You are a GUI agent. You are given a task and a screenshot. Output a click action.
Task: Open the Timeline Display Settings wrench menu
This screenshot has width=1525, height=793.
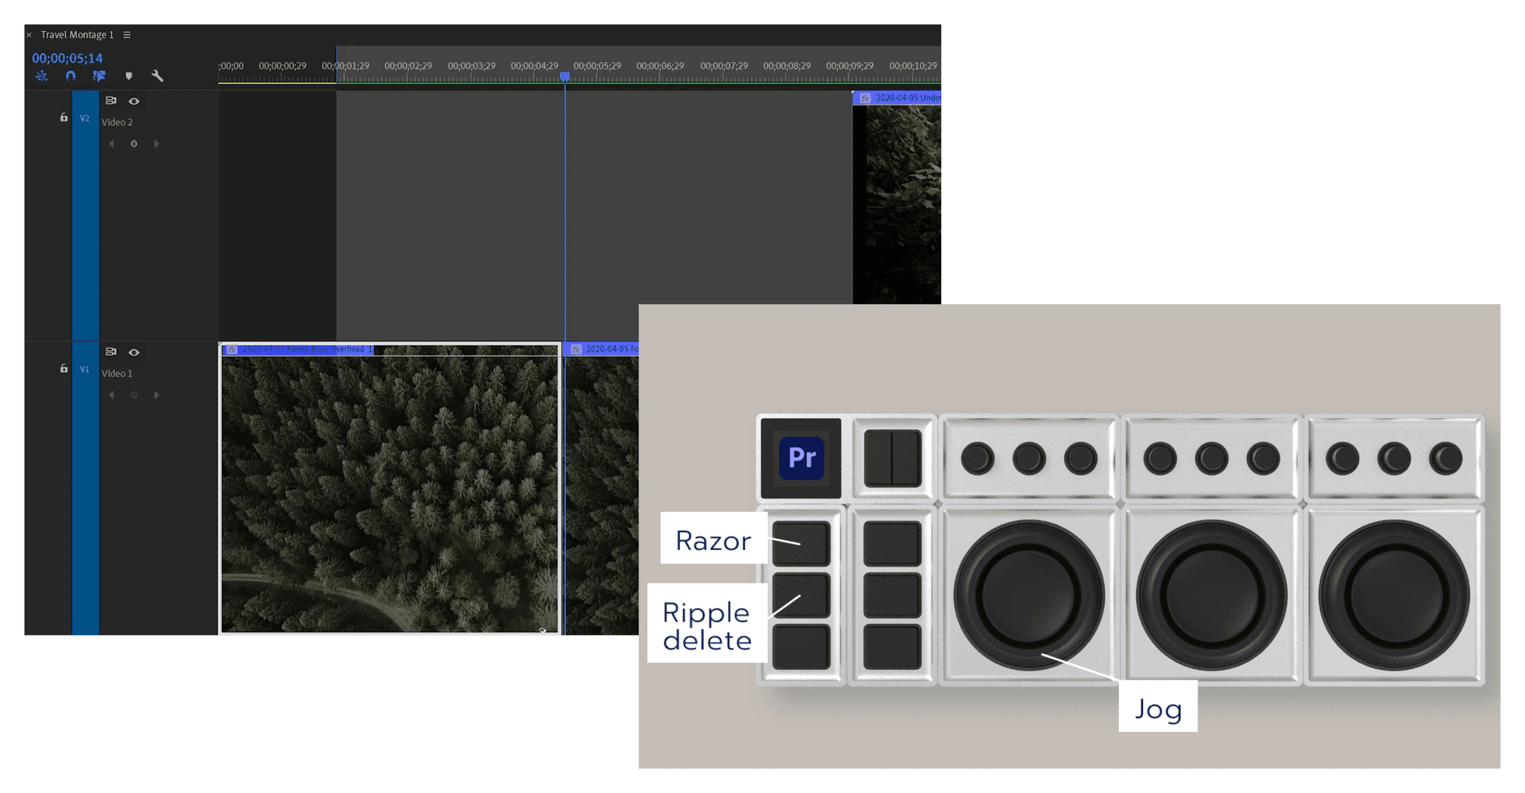pos(157,75)
